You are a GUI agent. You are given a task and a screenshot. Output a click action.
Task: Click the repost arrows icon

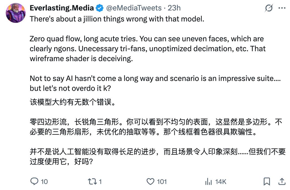click(92, 181)
